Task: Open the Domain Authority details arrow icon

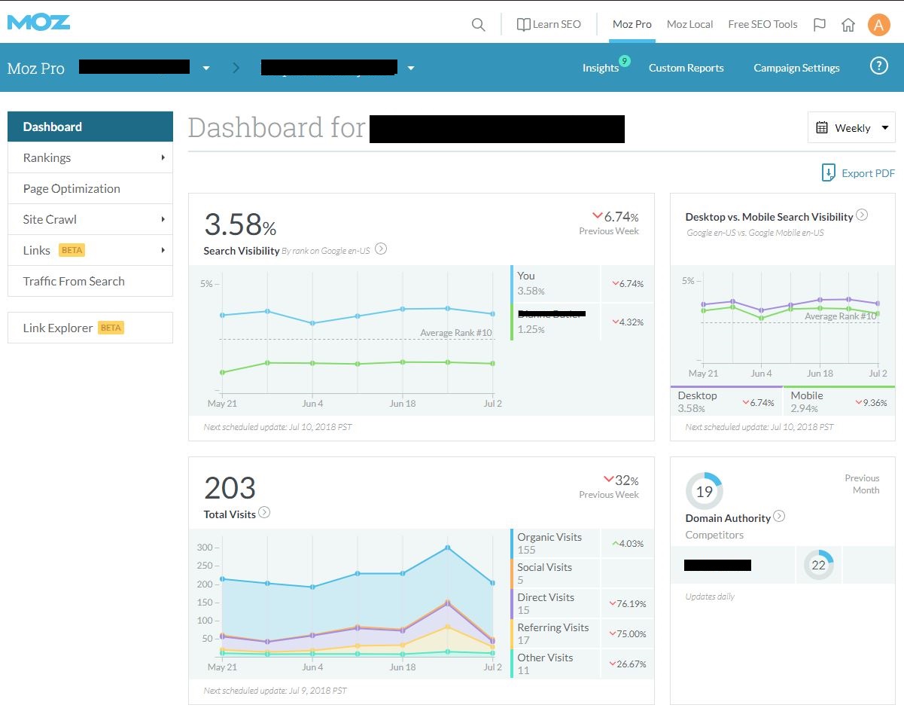Action: coord(779,517)
